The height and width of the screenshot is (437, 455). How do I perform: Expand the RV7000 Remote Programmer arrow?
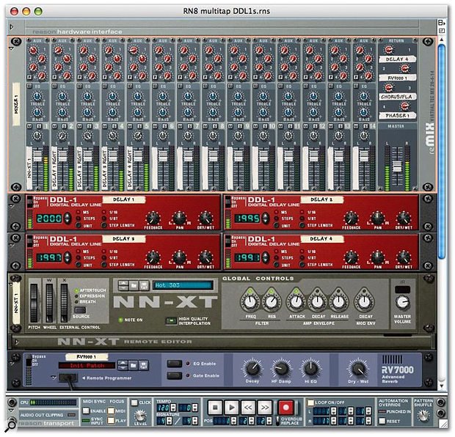pyautogui.click(x=53, y=378)
